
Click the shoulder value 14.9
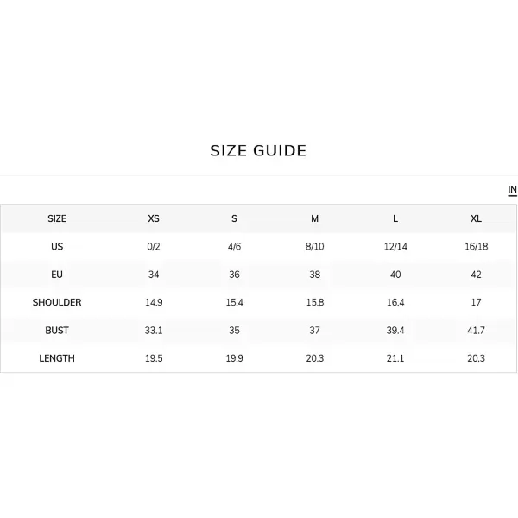(154, 302)
